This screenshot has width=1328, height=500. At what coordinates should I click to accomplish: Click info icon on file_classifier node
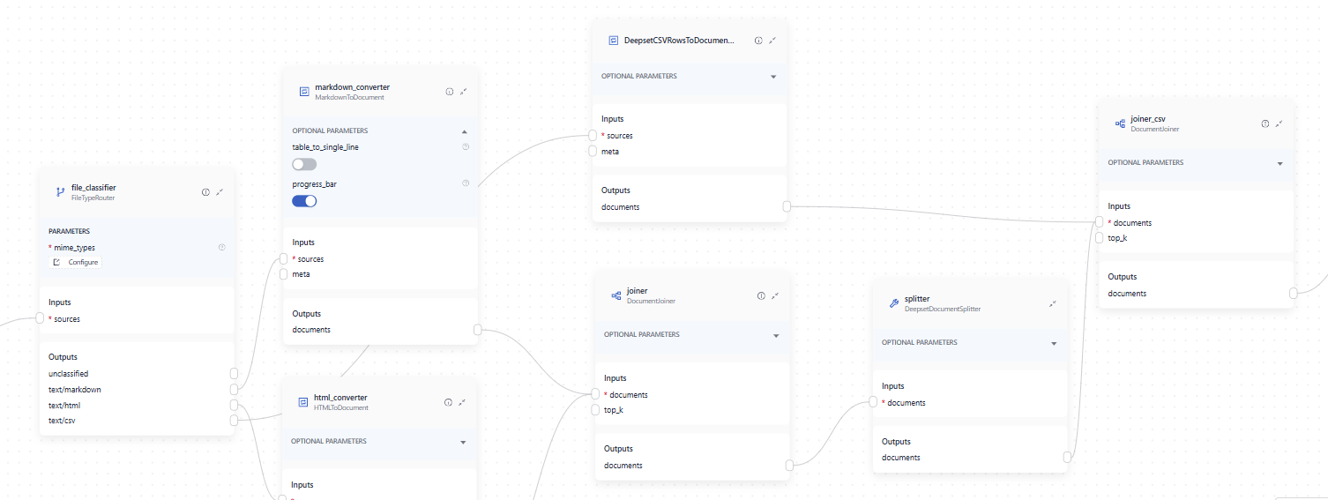point(205,192)
